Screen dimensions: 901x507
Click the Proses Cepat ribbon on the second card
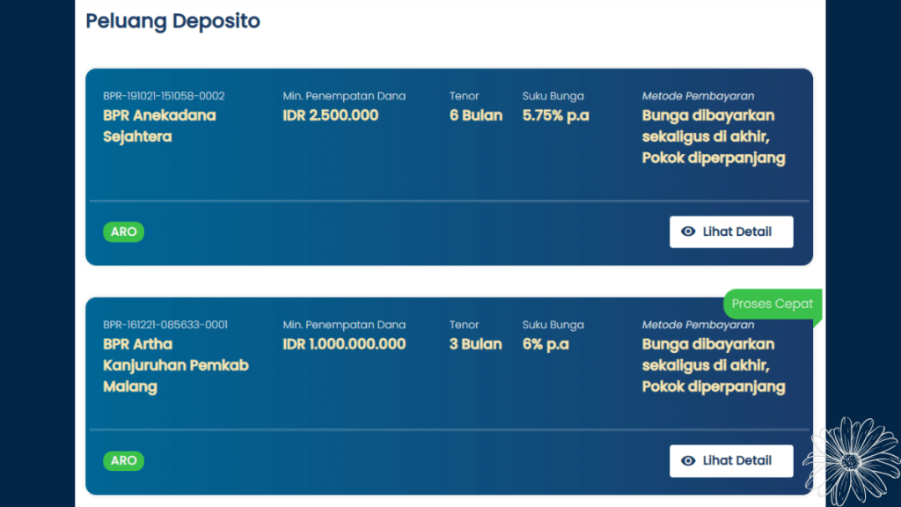point(773,304)
